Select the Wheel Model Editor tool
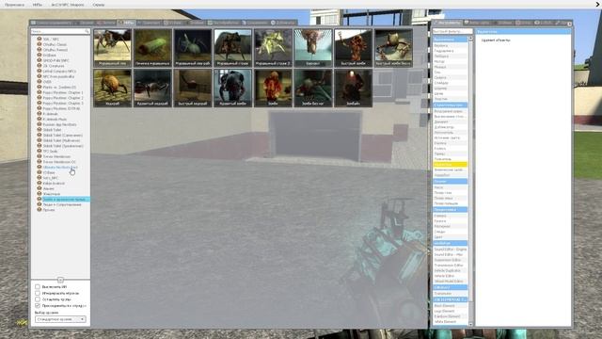The width and height of the screenshot is (602, 339). pos(450,282)
